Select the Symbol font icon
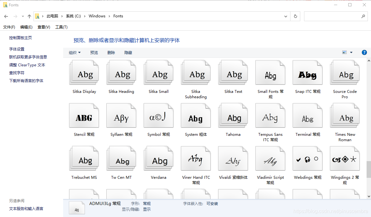Image resolution: width=371 pixels, height=217 pixels. pos(159,116)
